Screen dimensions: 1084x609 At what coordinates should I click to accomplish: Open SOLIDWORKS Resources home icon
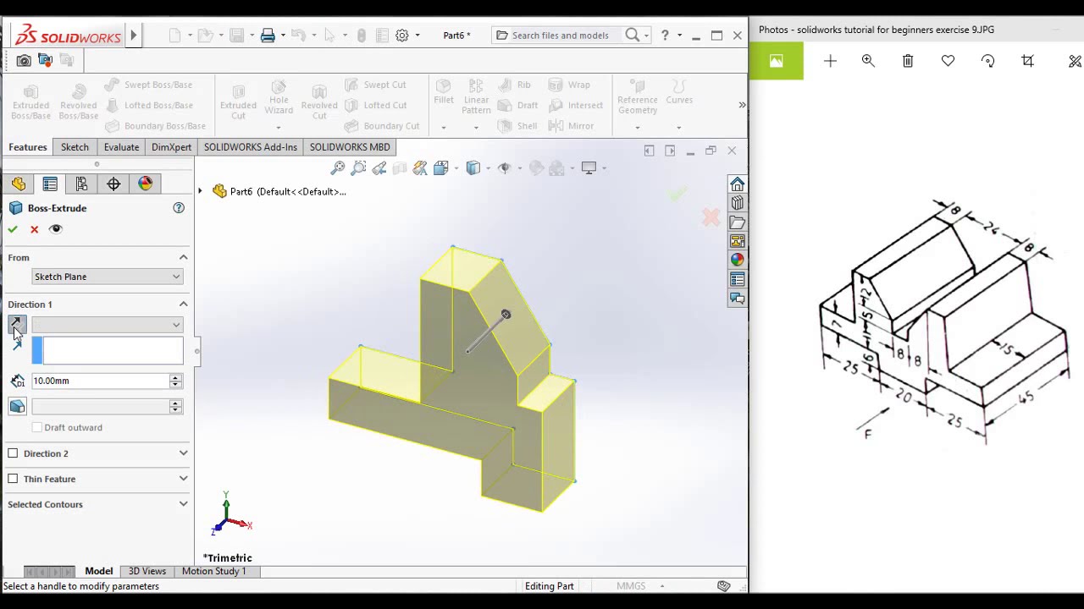(737, 185)
